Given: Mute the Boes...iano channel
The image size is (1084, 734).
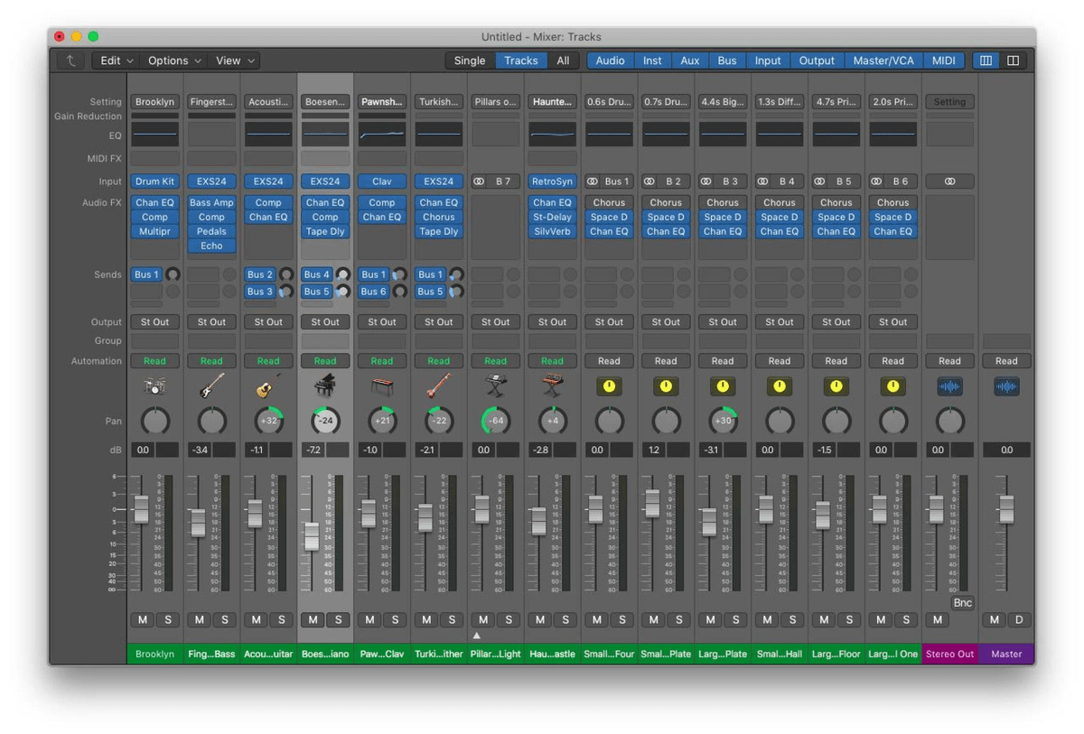Looking at the screenshot, I should click(x=313, y=619).
